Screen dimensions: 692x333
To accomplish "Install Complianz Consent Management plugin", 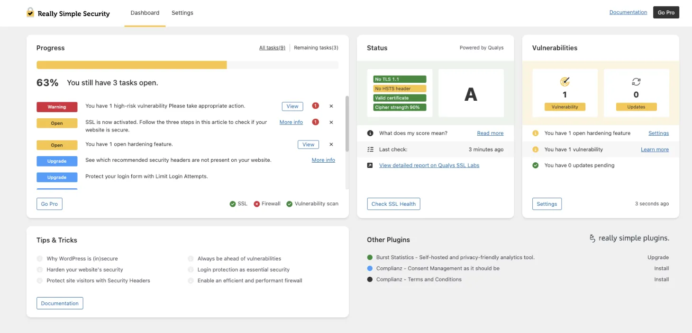I will [x=661, y=268].
